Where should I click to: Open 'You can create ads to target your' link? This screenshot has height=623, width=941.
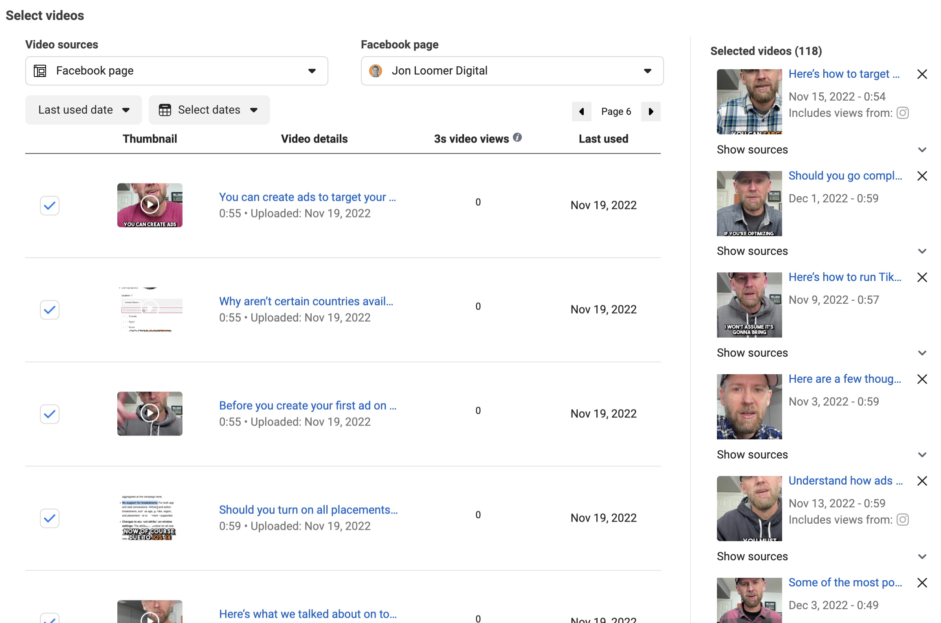308,197
